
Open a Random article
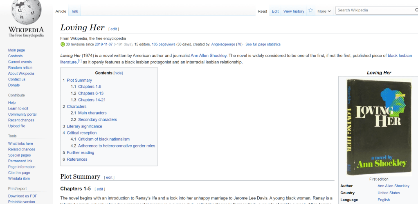[20, 67]
